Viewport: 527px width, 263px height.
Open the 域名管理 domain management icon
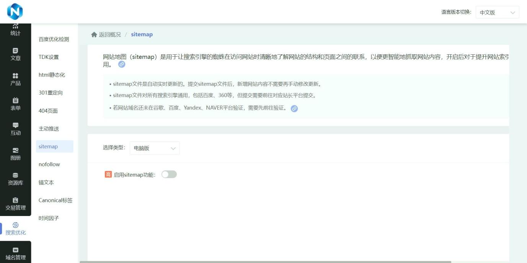[15, 253]
